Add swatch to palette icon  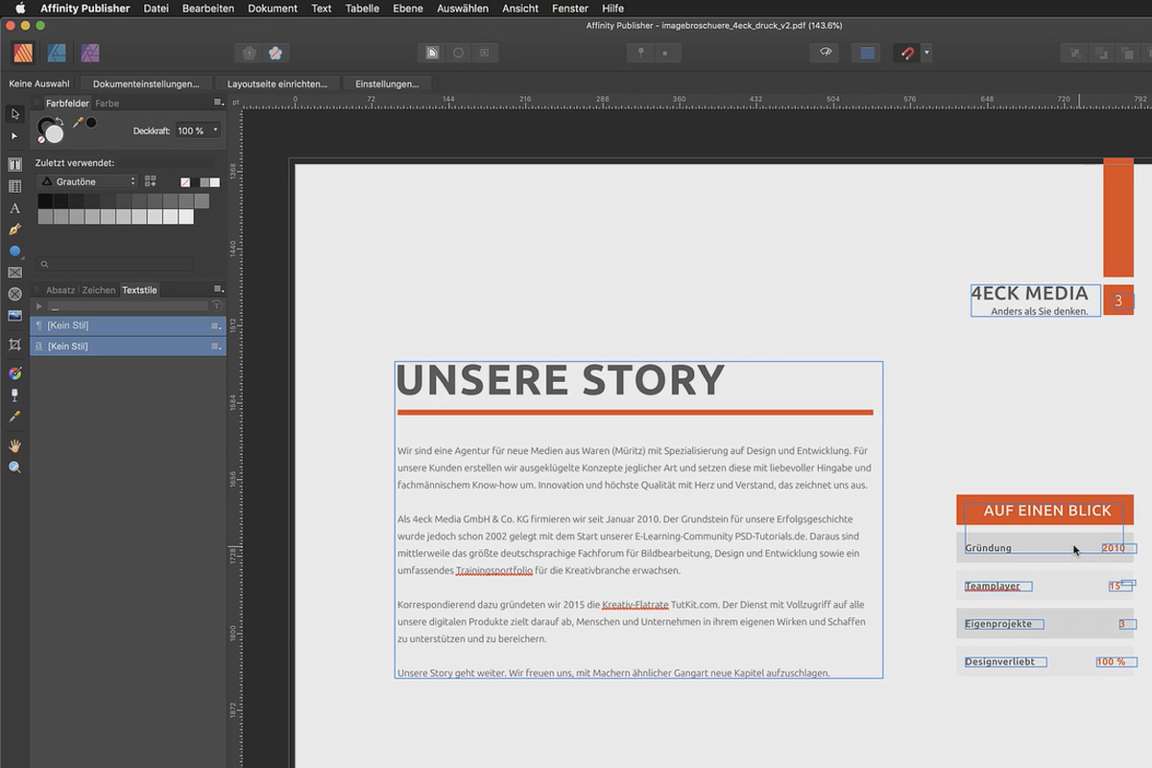pyautogui.click(x=150, y=181)
